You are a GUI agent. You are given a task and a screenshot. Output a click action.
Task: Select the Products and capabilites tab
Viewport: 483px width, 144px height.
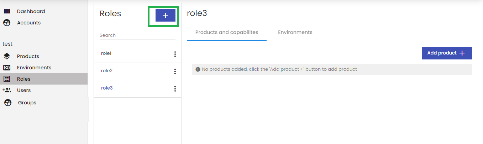click(227, 32)
